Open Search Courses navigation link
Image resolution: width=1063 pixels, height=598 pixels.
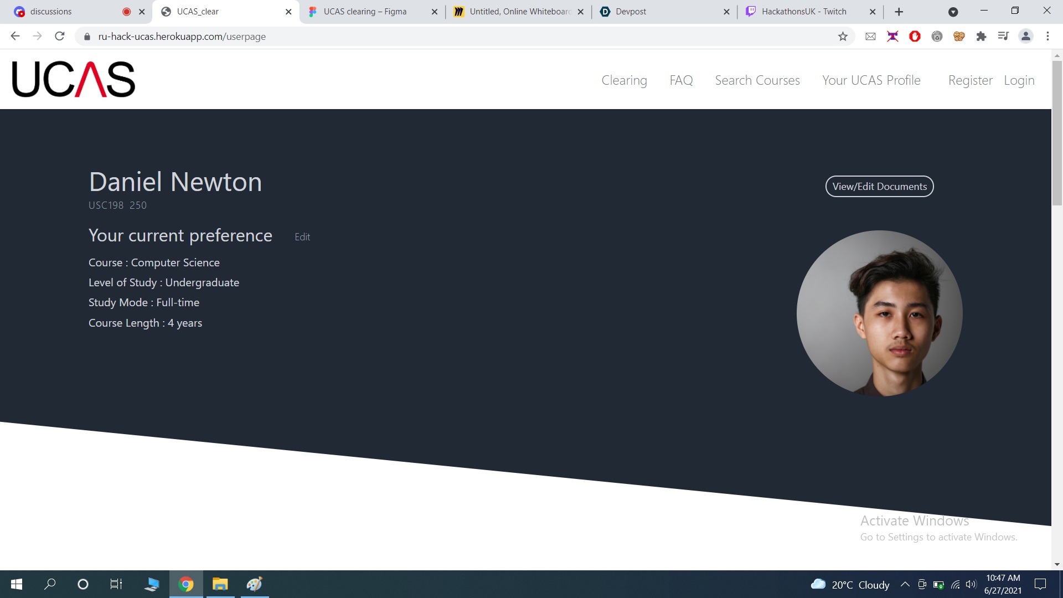pos(757,80)
